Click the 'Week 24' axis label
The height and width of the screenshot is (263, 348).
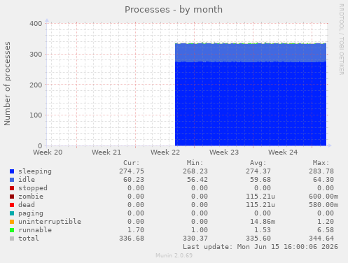tap(283, 152)
